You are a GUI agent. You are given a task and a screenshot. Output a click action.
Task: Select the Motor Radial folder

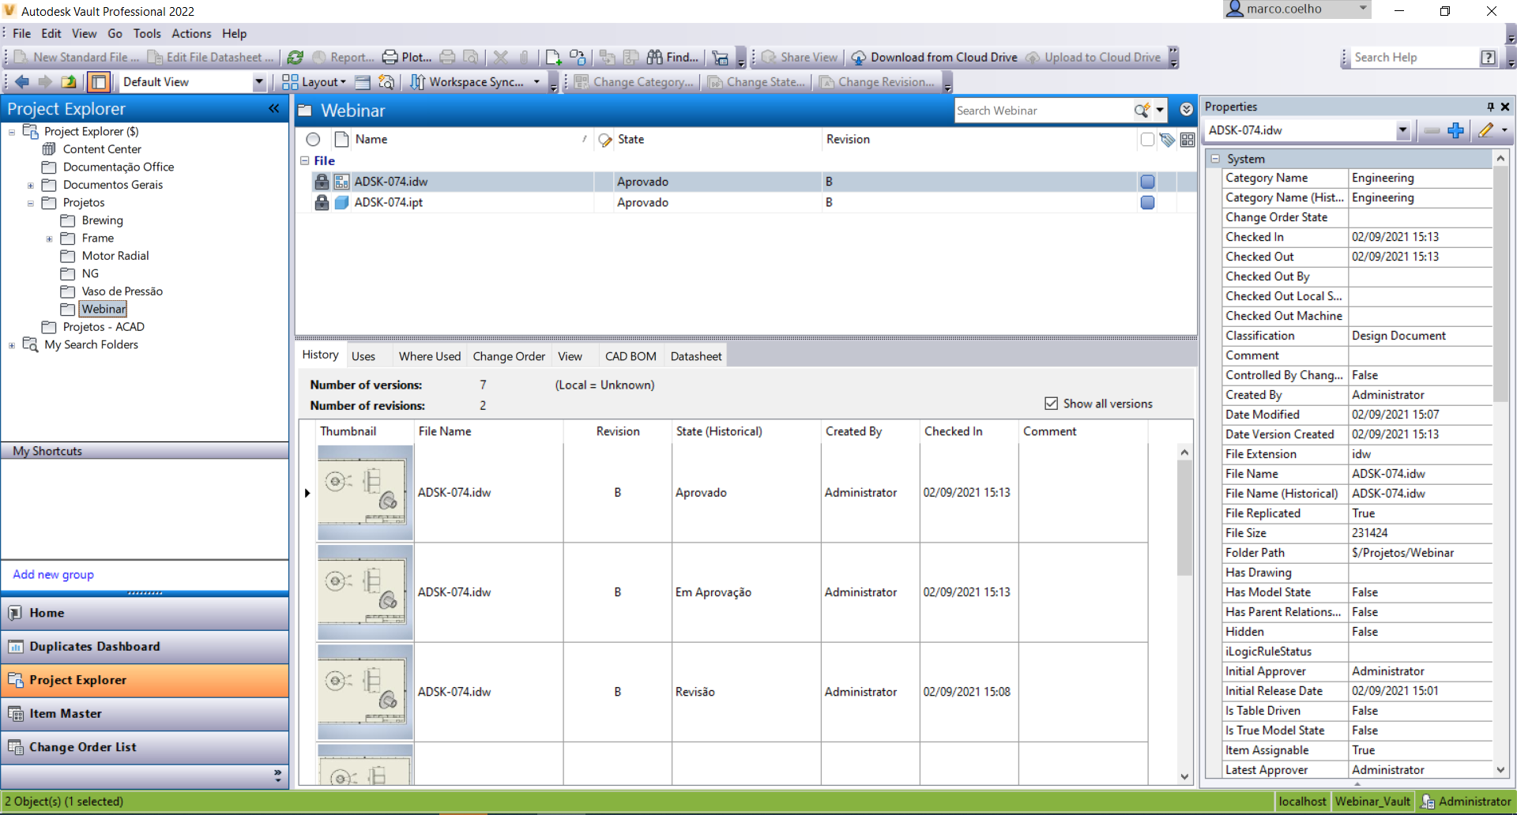coord(115,256)
